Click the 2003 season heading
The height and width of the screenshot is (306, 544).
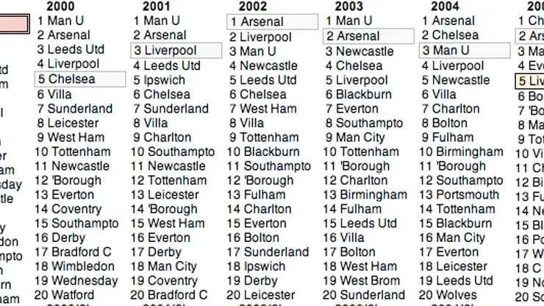tap(348, 7)
